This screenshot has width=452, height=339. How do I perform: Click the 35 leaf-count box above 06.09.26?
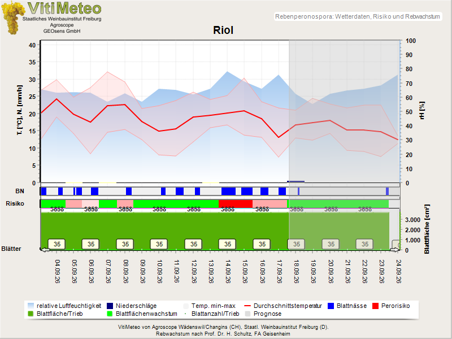pyautogui.click(x=91, y=244)
